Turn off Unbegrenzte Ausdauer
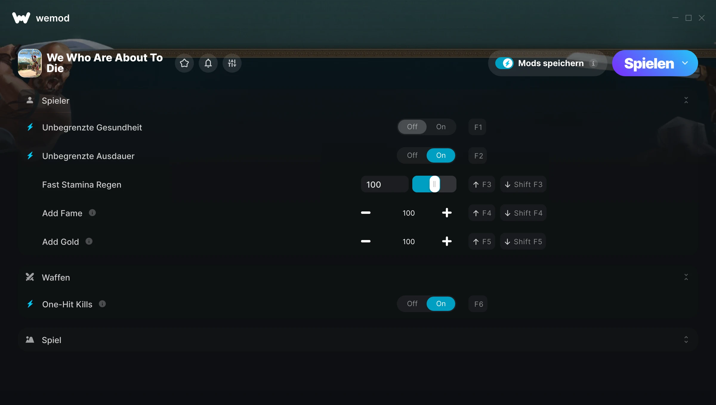The width and height of the screenshot is (716, 405). (412, 155)
